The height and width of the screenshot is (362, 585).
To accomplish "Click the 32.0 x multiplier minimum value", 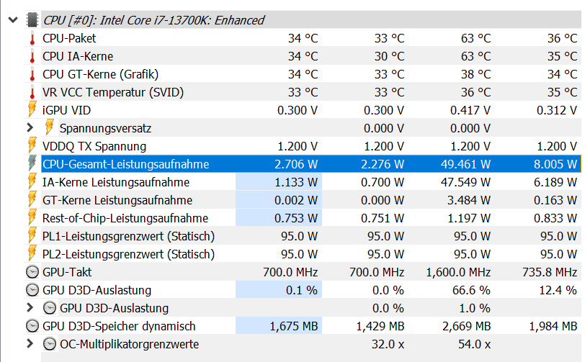I will tap(388, 344).
